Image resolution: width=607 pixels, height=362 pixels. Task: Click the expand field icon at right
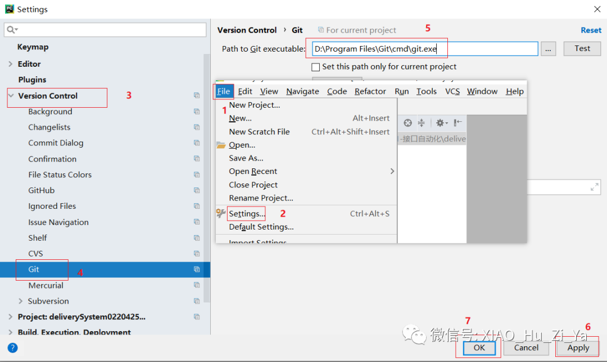click(595, 187)
